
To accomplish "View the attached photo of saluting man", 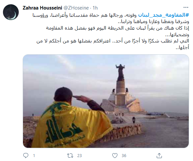I will [x=106, y=101].
